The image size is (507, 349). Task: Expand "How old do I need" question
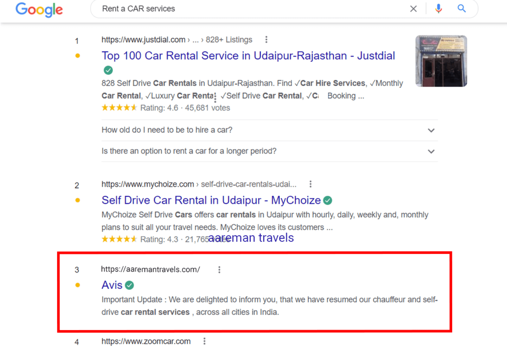pyautogui.click(x=431, y=130)
